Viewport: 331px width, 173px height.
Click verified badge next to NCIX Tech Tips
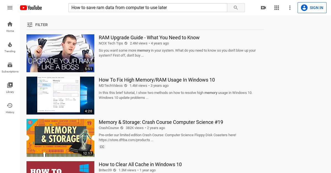(x=126, y=43)
